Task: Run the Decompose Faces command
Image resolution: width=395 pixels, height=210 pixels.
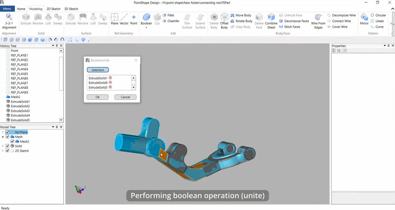Action: (294, 21)
